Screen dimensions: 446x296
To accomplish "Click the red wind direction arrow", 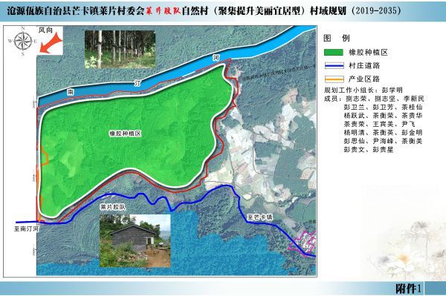I will pos(51,43).
